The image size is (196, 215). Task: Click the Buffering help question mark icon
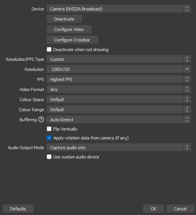41,119
